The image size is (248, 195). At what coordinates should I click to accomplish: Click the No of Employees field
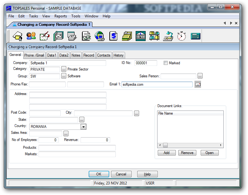click(49, 140)
